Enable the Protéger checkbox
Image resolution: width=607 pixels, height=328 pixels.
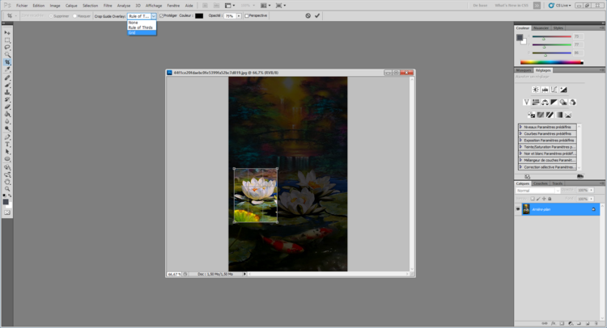(x=162, y=15)
